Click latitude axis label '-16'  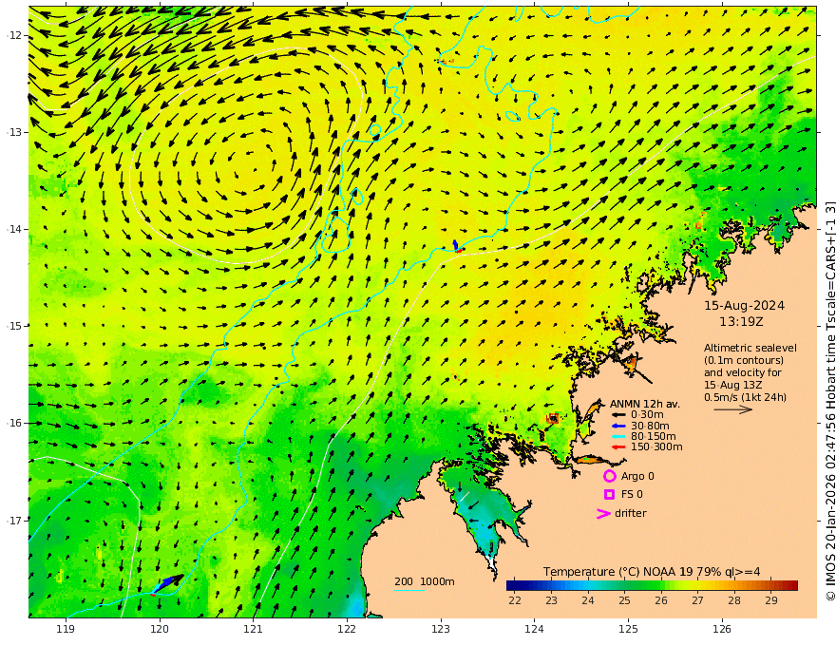[14, 423]
